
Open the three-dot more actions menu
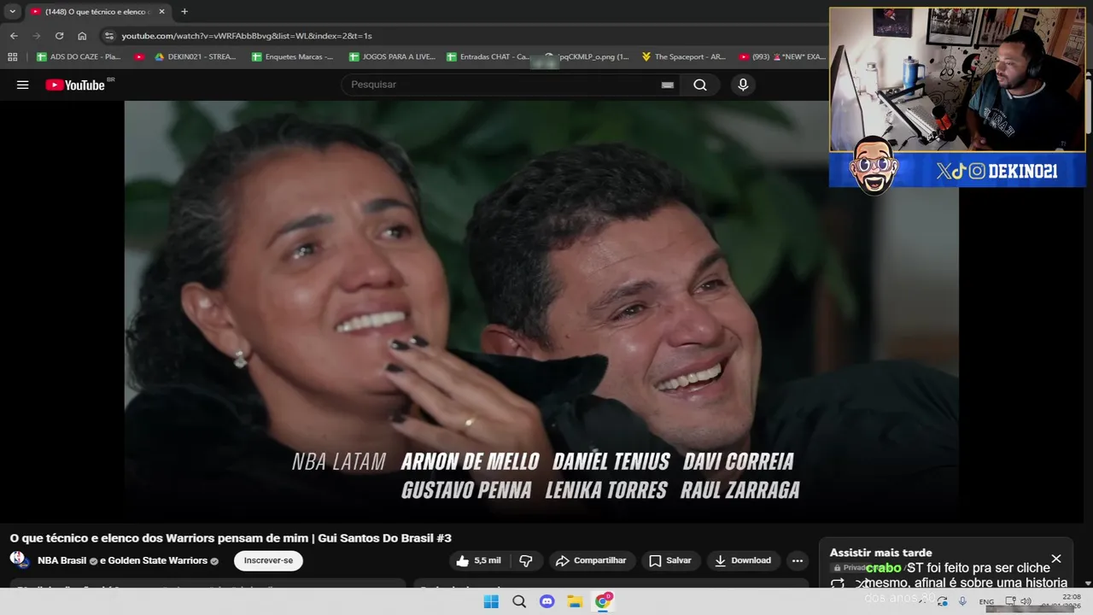(x=798, y=560)
